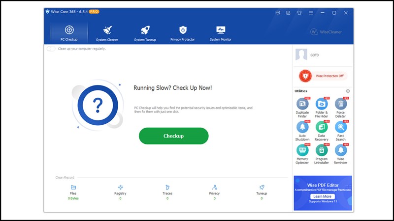Viewport: 394px width, 221px height.
Task: Open the Auto Shutdown utility
Action: coord(302,131)
